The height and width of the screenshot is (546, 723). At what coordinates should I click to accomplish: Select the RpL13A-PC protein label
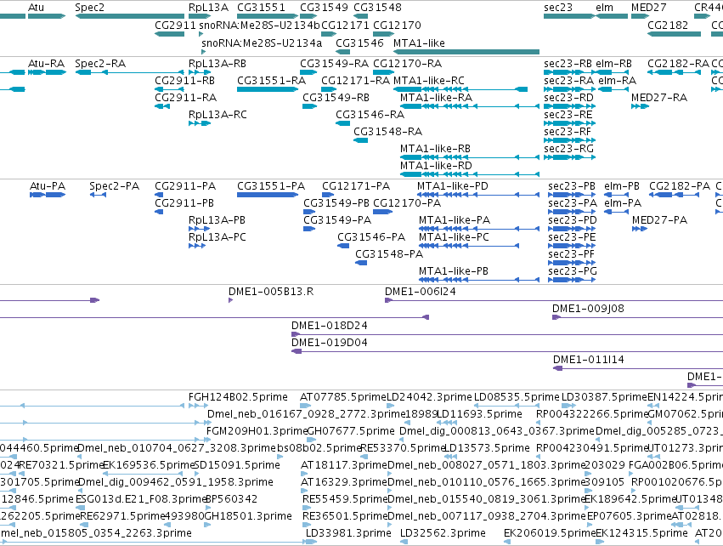(217, 236)
